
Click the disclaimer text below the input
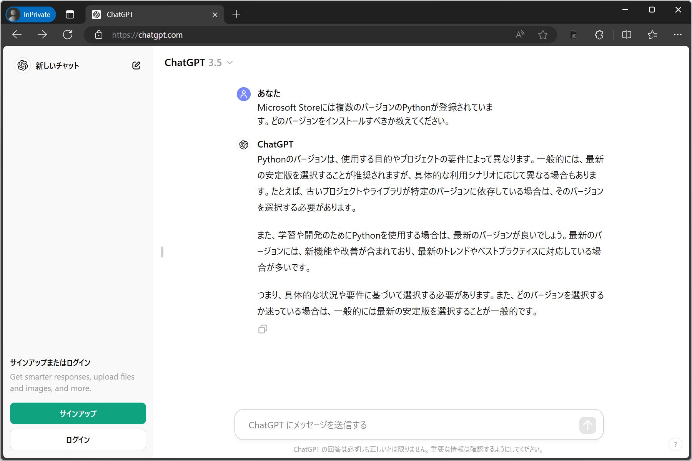[x=418, y=449]
